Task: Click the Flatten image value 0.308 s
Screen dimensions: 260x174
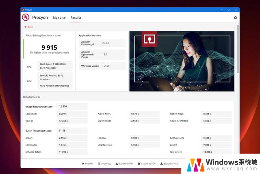Action: coord(216,114)
